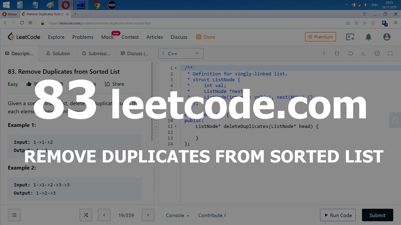The height and width of the screenshot is (225, 401).
Task: Expand the Console dropdown
Action: (x=177, y=215)
